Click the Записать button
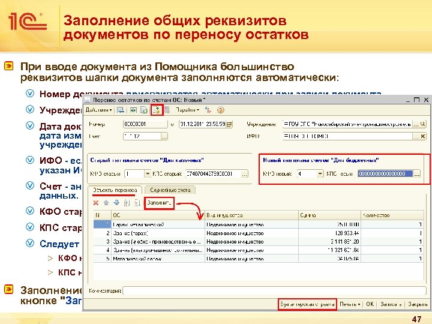Screen dimensions: 432x324 pyautogui.click(x=391, y=304)
